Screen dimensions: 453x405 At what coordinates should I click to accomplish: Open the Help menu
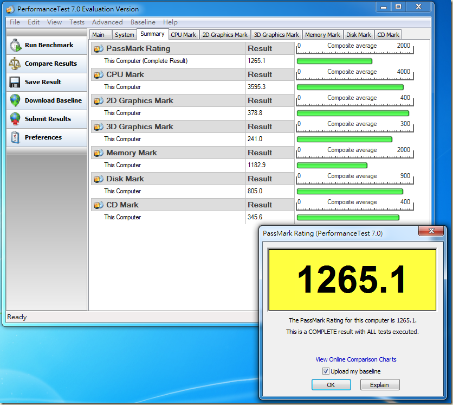pyautogui.click(x=170, y=22)
